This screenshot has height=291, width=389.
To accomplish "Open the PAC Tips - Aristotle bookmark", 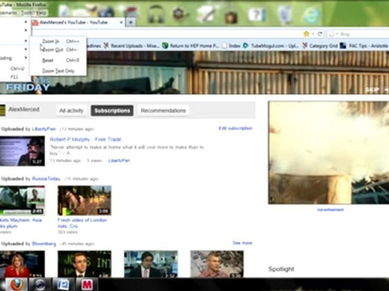I will pos(364,46).
